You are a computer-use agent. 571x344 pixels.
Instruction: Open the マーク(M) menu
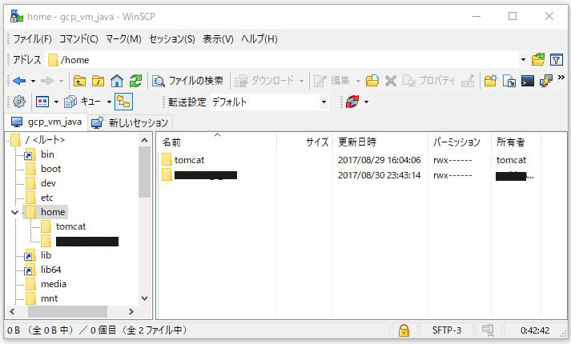[x=123, y=38]
